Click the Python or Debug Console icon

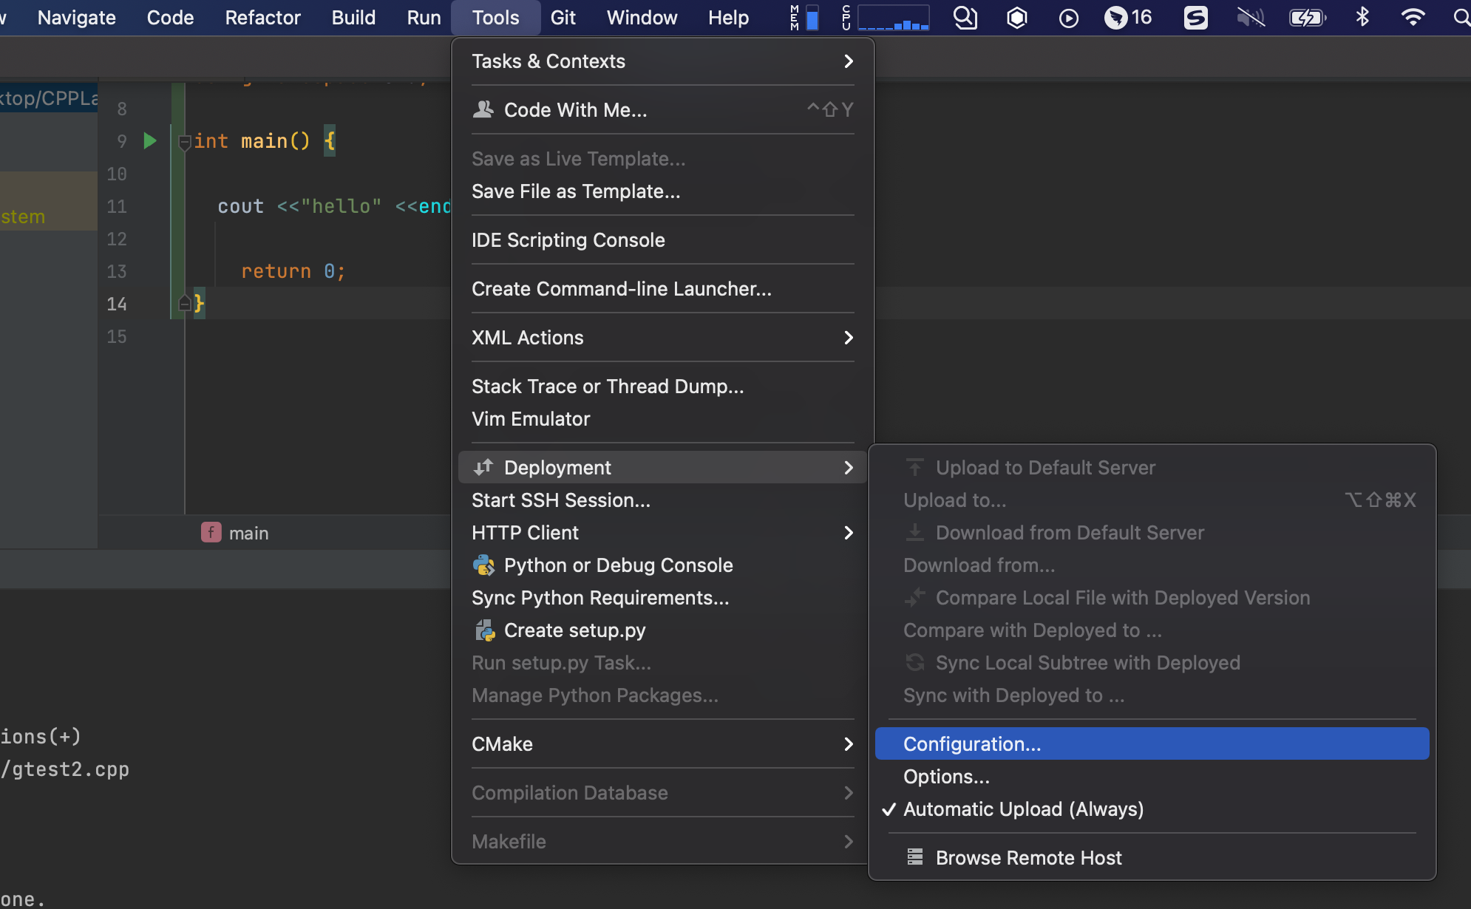click(483, 565)
